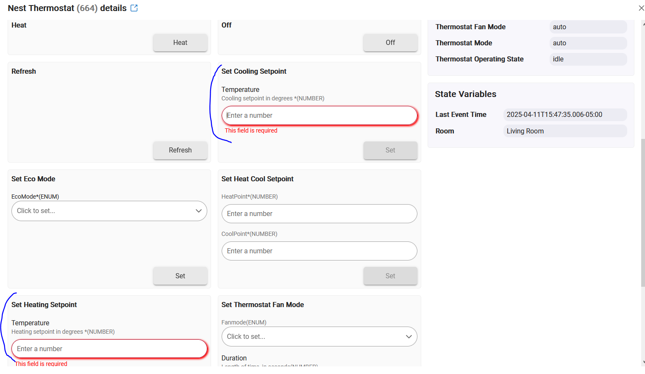The height and width of the screenshot is (374, 645).
Task: Click the Heat command button
Action: (x=180, y=42)
